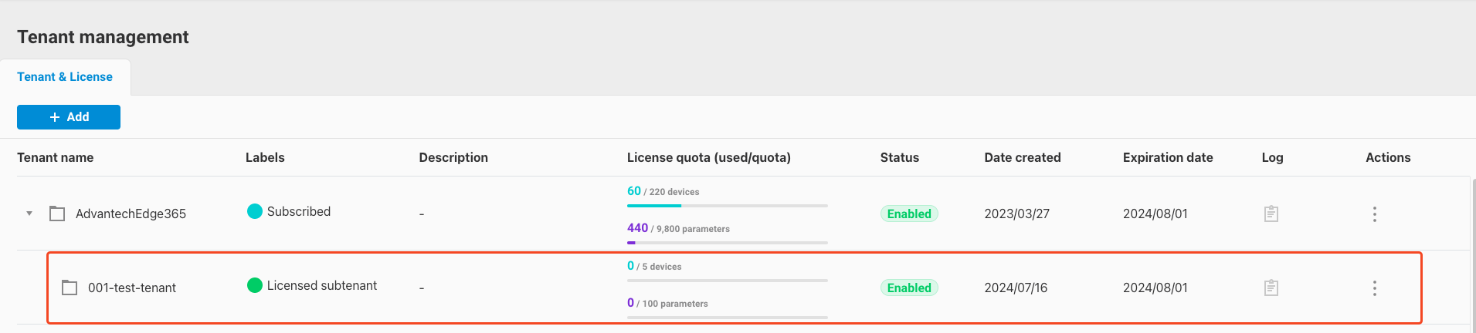Open three-dot actions menu for 001-test-tenant

(1374, 288)
